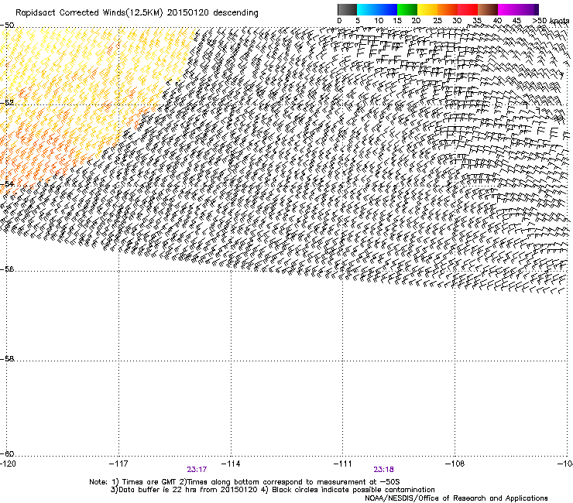Click the -120 longitude axis label
Screen dimensions: 573x503
pos(9,464)
